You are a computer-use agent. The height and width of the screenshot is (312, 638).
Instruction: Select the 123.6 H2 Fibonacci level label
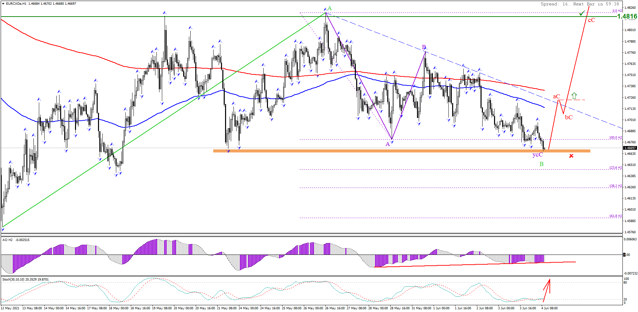(x=615, y=167)
